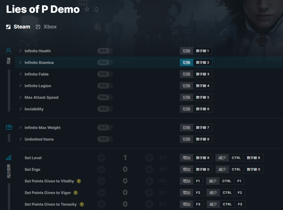Click F3 increase keybind for Tenacity

pos(198,204)
